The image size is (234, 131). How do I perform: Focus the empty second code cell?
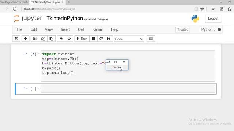click(128, 89)
